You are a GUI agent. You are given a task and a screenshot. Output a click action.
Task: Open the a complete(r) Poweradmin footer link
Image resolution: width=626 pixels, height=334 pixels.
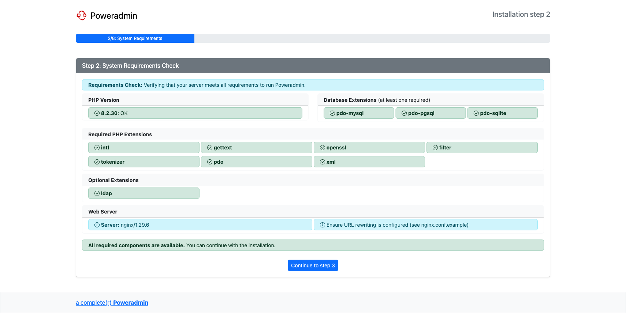click(x=112, y=303)
